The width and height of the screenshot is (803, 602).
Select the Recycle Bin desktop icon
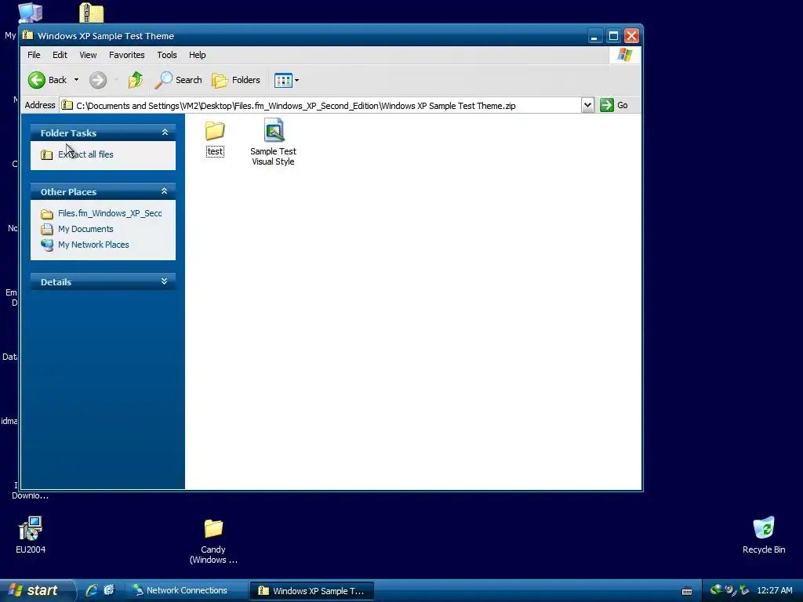click(x=764, y=535)
